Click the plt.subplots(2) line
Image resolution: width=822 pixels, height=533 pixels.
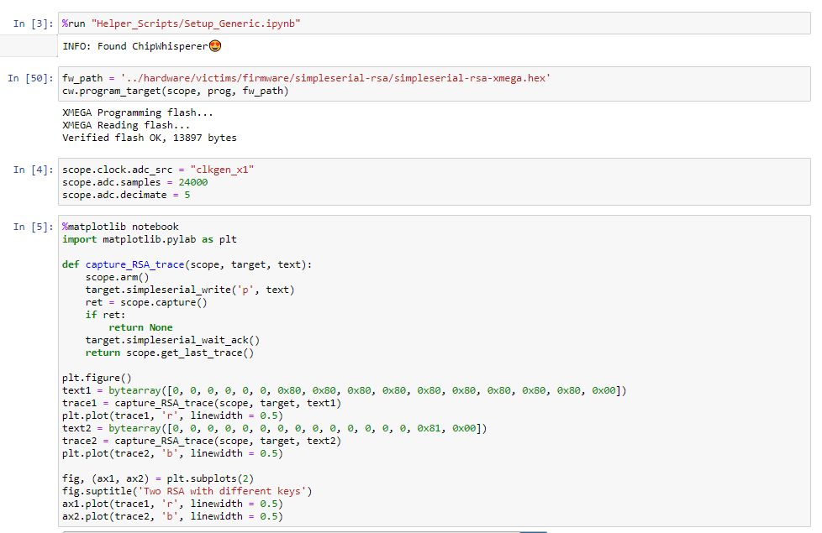point(158,478)
